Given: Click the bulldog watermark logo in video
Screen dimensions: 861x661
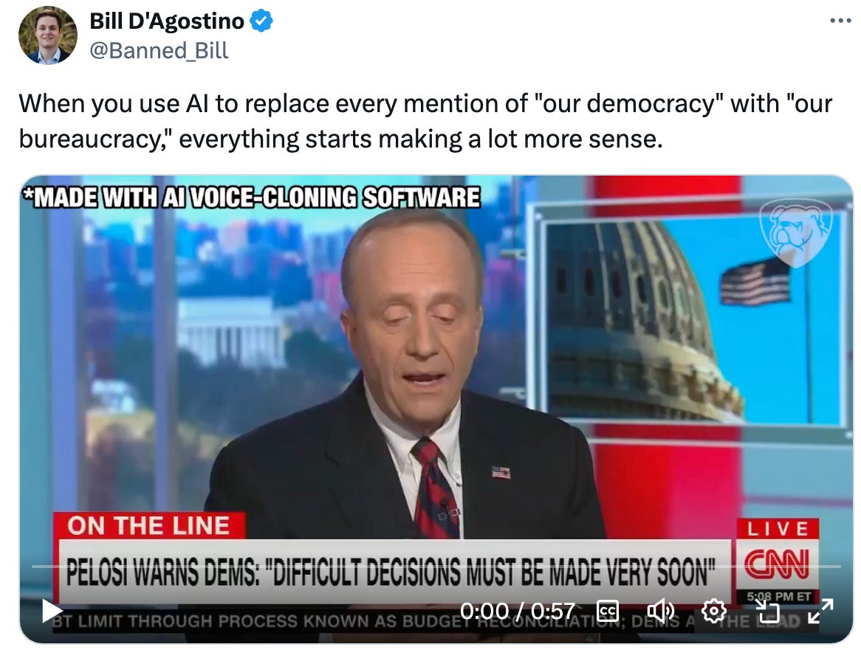Looking at the screenshot, I should click(x=796, y=232).
